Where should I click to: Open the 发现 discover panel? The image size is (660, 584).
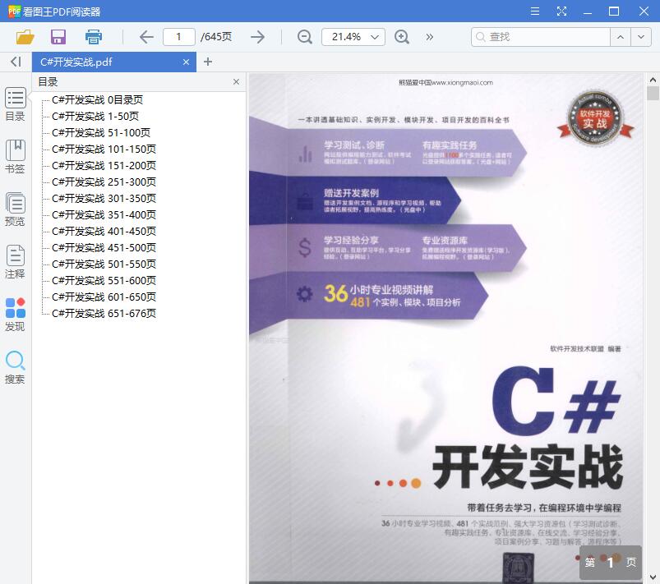coord(15,315)
